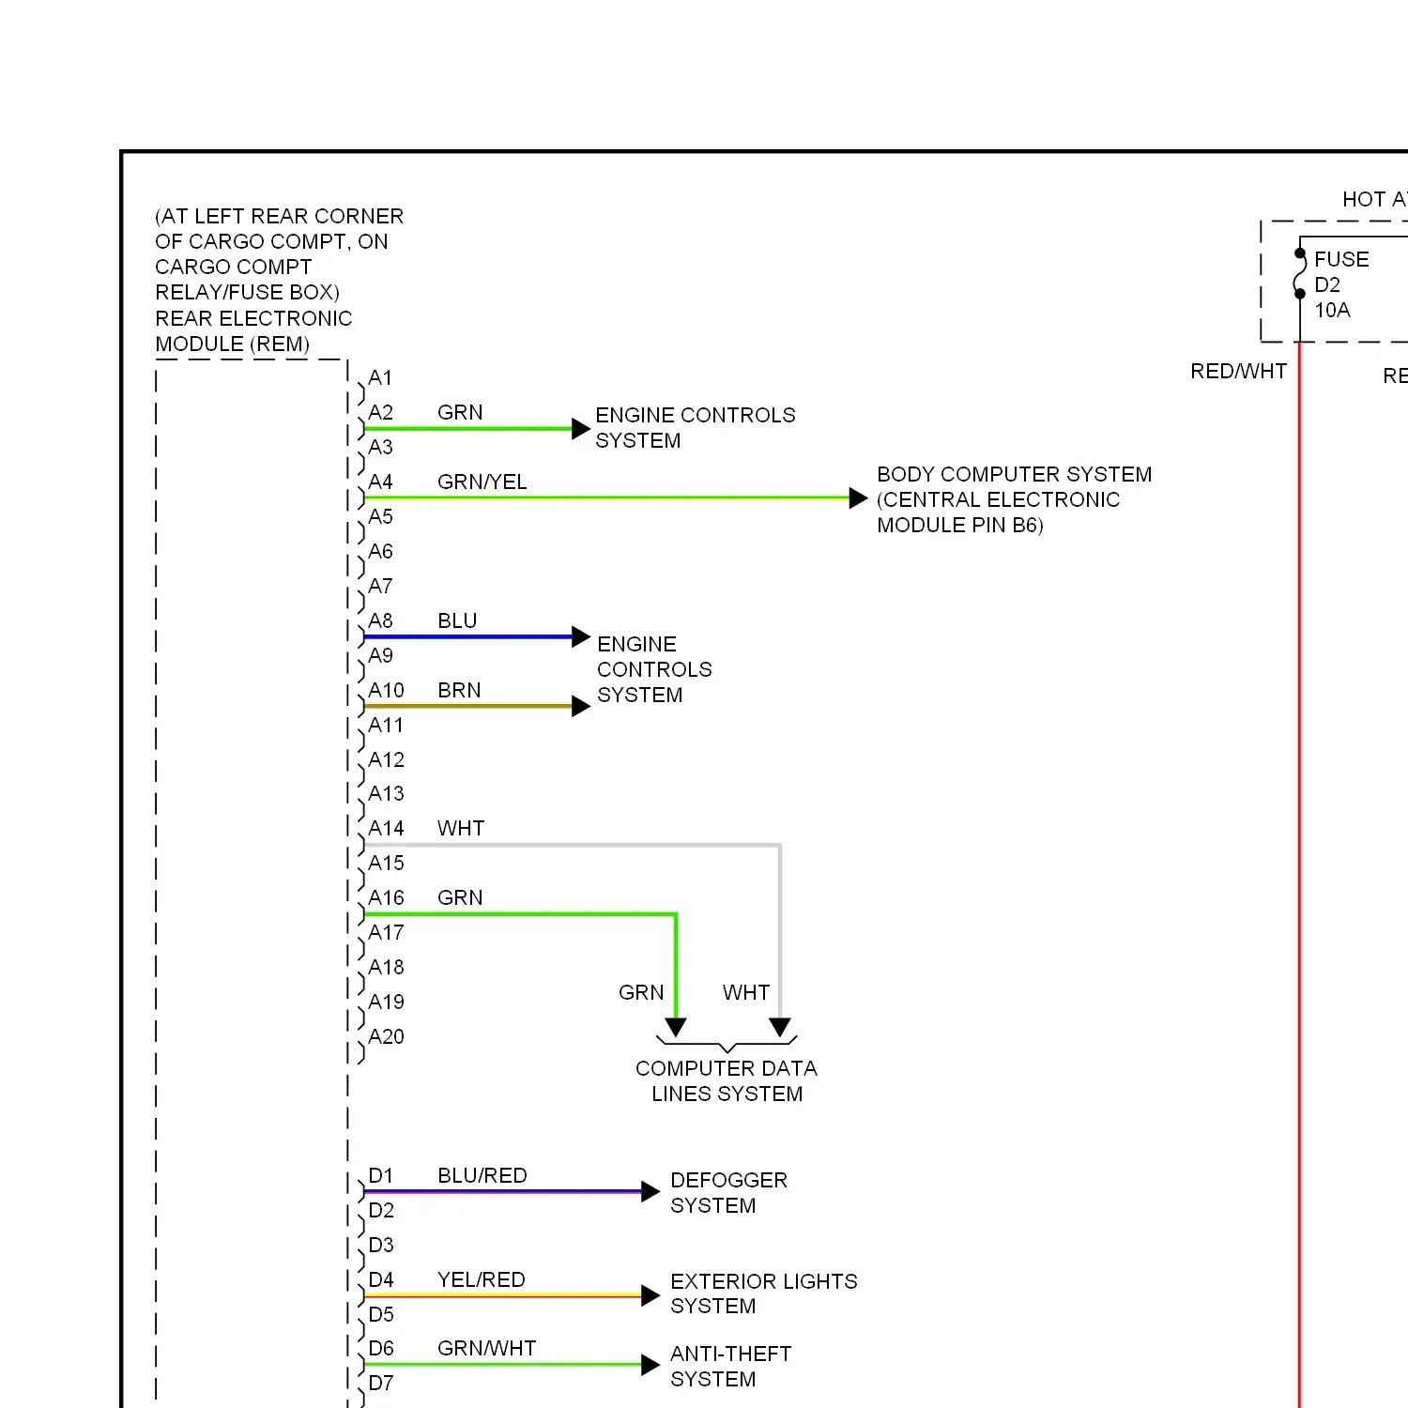Click the GRN wire label at A2
This screenshot has width=1408, height=1408.
[460, 413]
